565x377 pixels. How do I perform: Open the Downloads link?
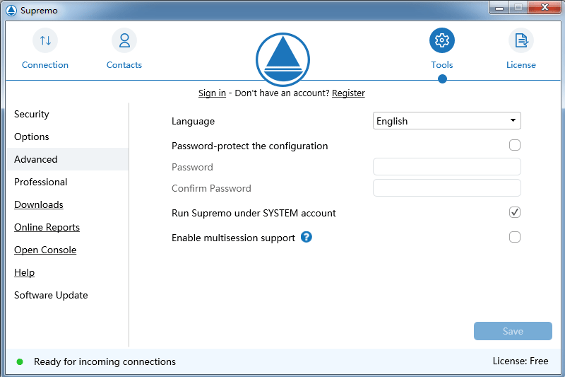click(39, 204)
